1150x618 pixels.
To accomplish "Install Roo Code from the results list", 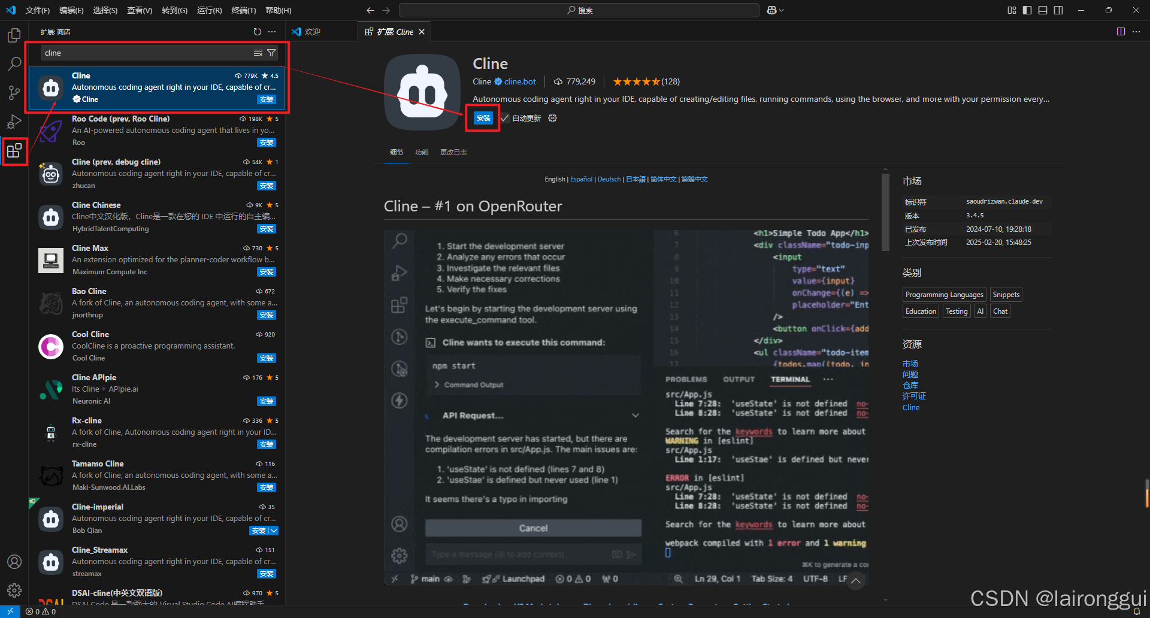I will click(x=267, y=143).
